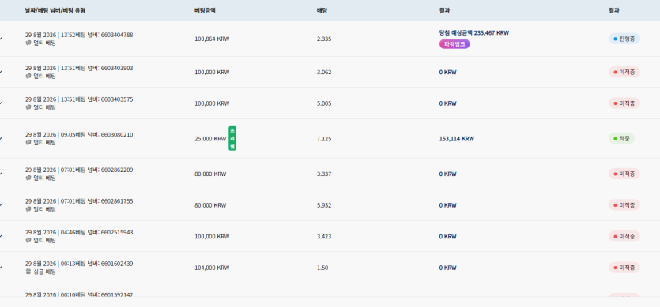Click single-bet icon for bet 6601602439
The image size is (660, 307).
click(x=28, y=271)
